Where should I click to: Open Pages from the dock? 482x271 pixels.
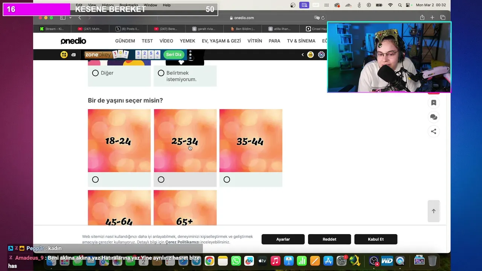(315, 261)
